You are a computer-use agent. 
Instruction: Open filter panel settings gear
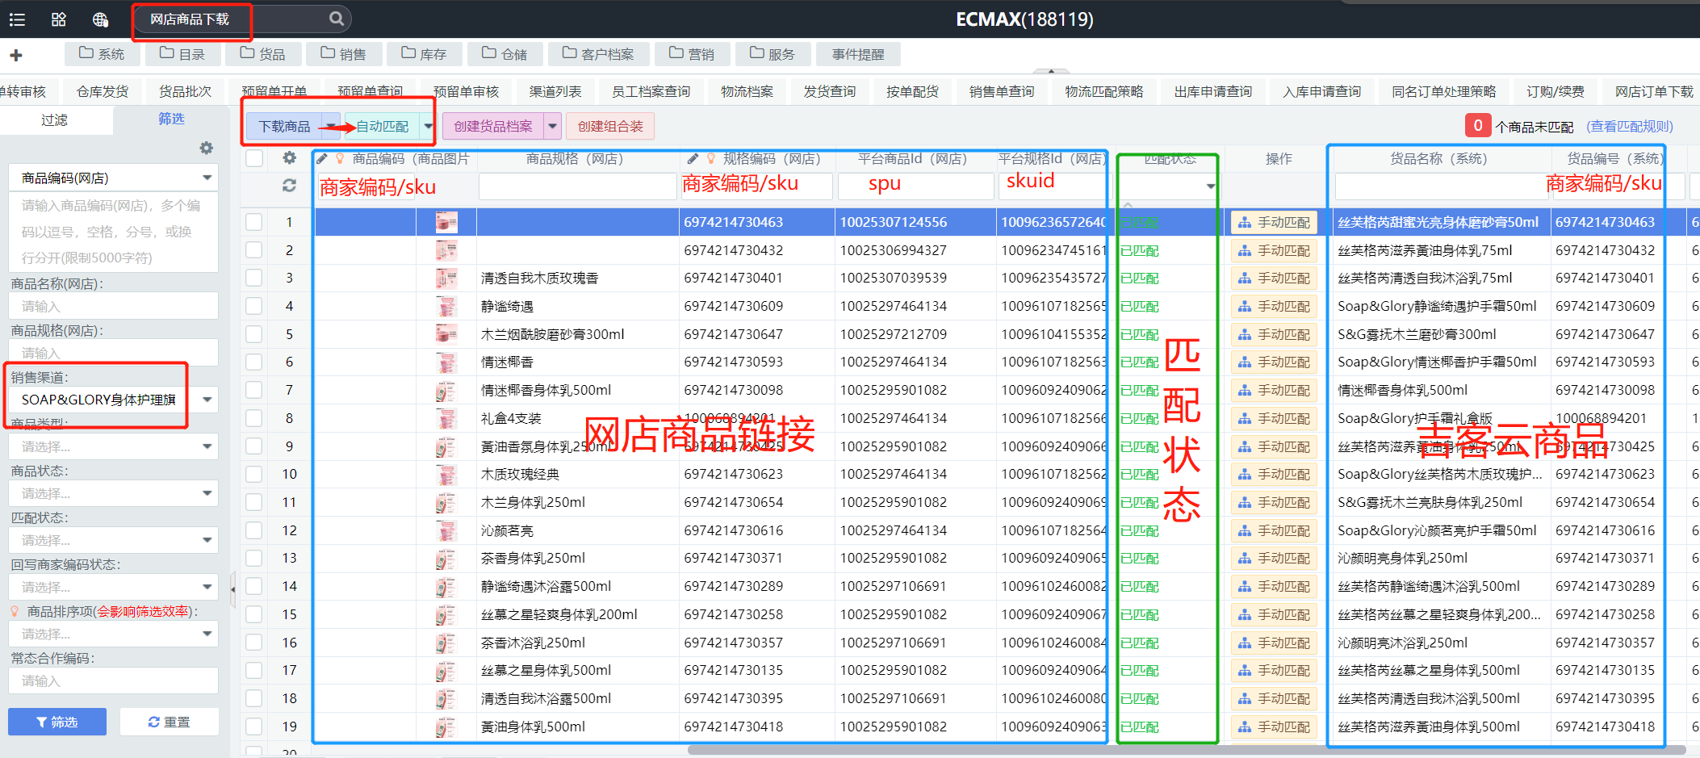[207, 148]
